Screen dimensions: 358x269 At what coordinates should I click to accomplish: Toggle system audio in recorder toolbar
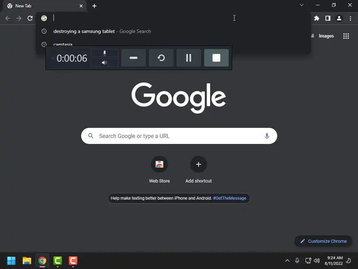pos(105,62)
